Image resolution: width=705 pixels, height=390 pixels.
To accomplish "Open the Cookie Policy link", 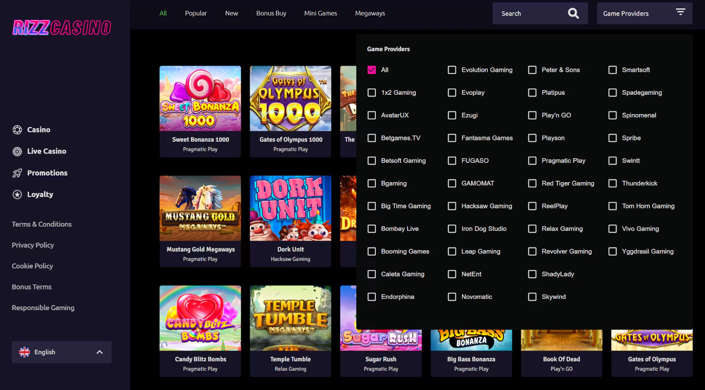I will (32, 266).
